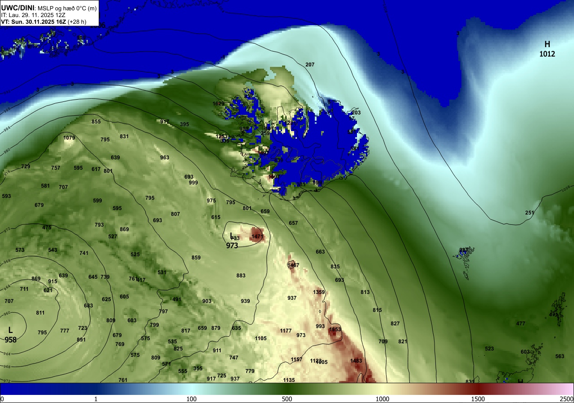Click the freezing level value 1105
This screenshot has width=574, height=403.
[x=261, y=338]
